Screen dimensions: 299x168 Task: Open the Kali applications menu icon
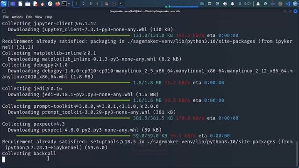tap(4, 4)
